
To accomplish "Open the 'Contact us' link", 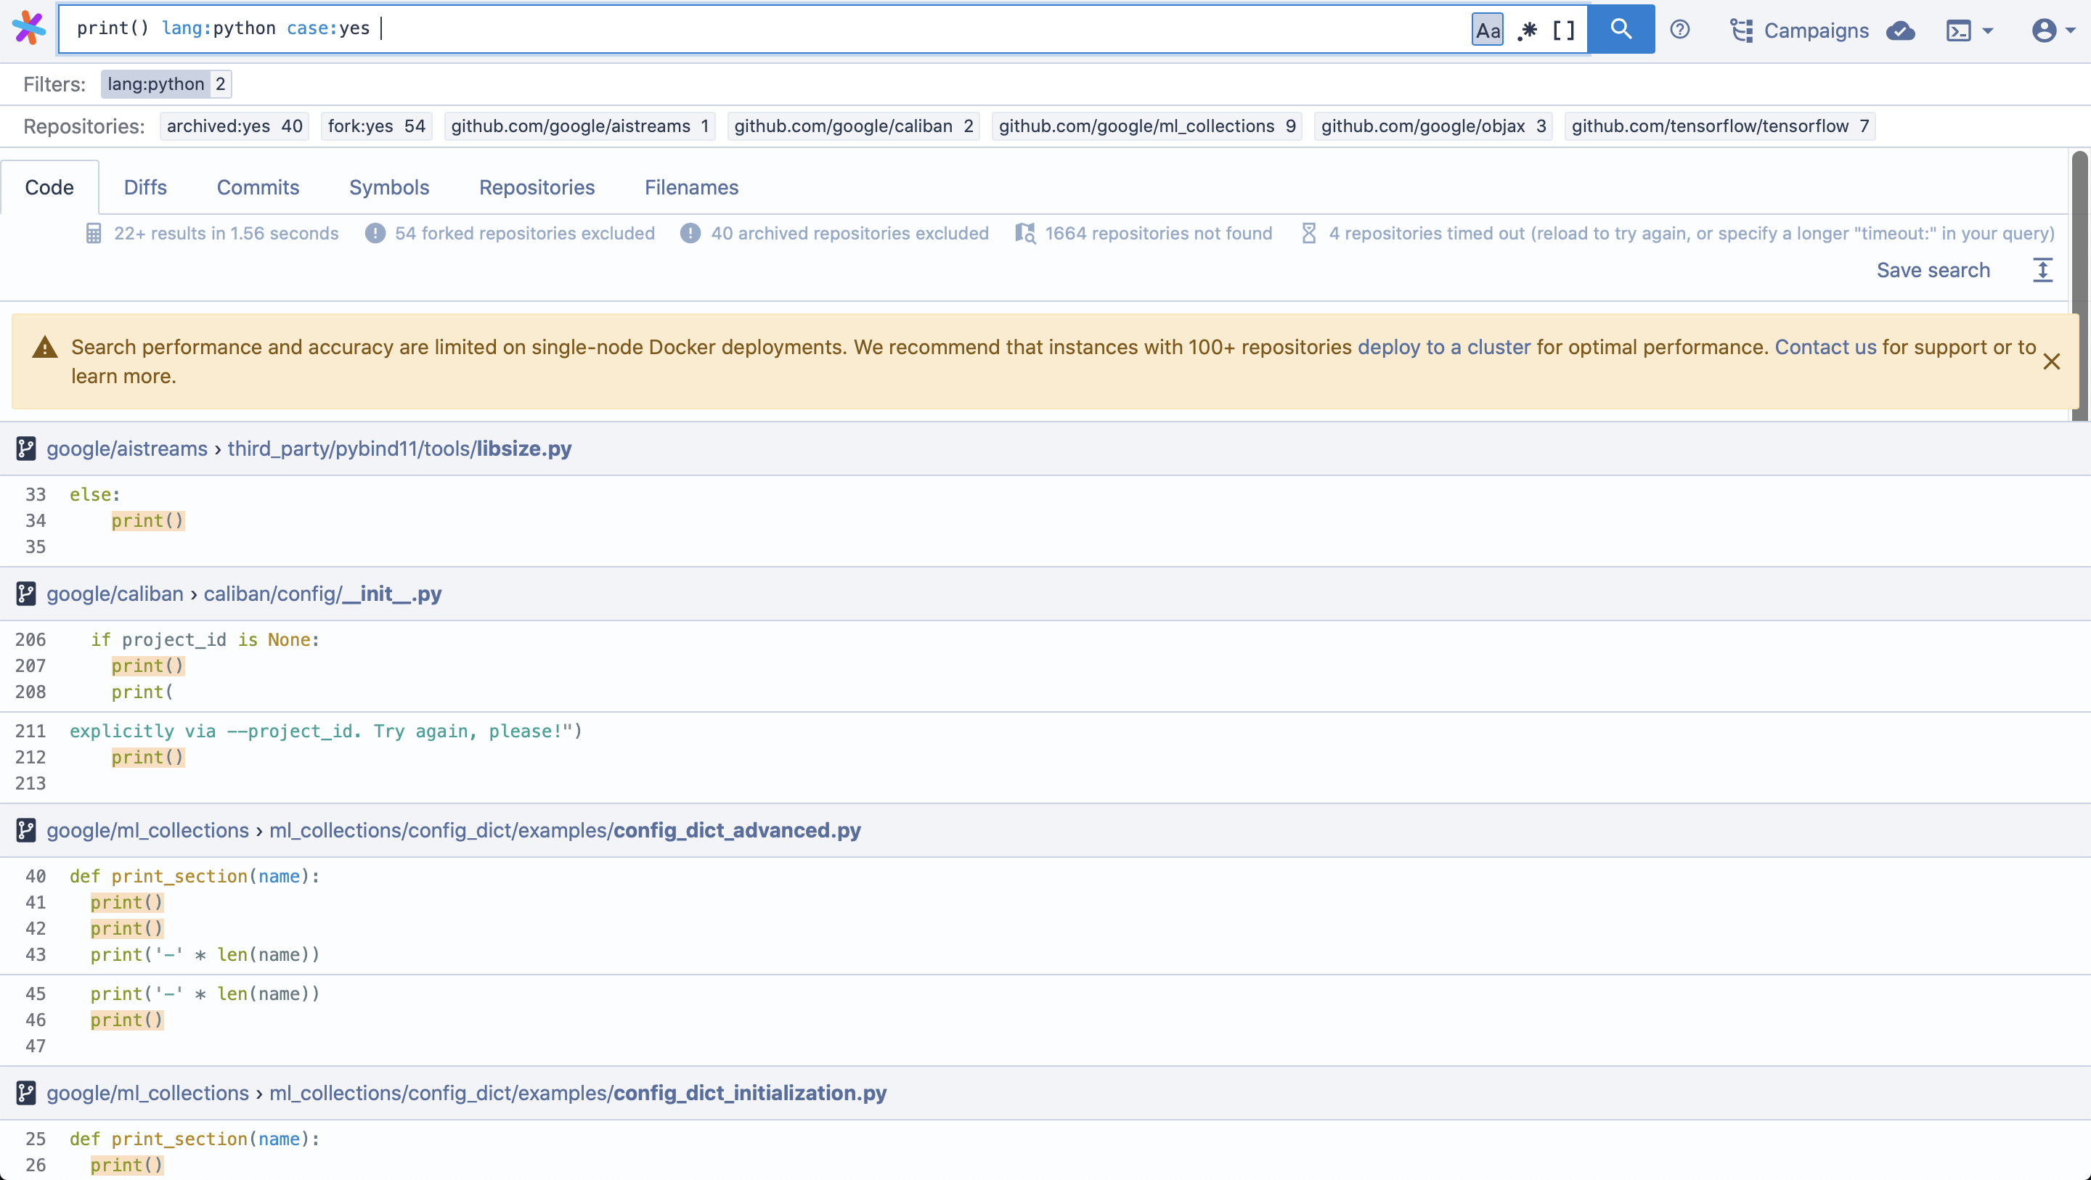I will click(x=1825, y=348).
